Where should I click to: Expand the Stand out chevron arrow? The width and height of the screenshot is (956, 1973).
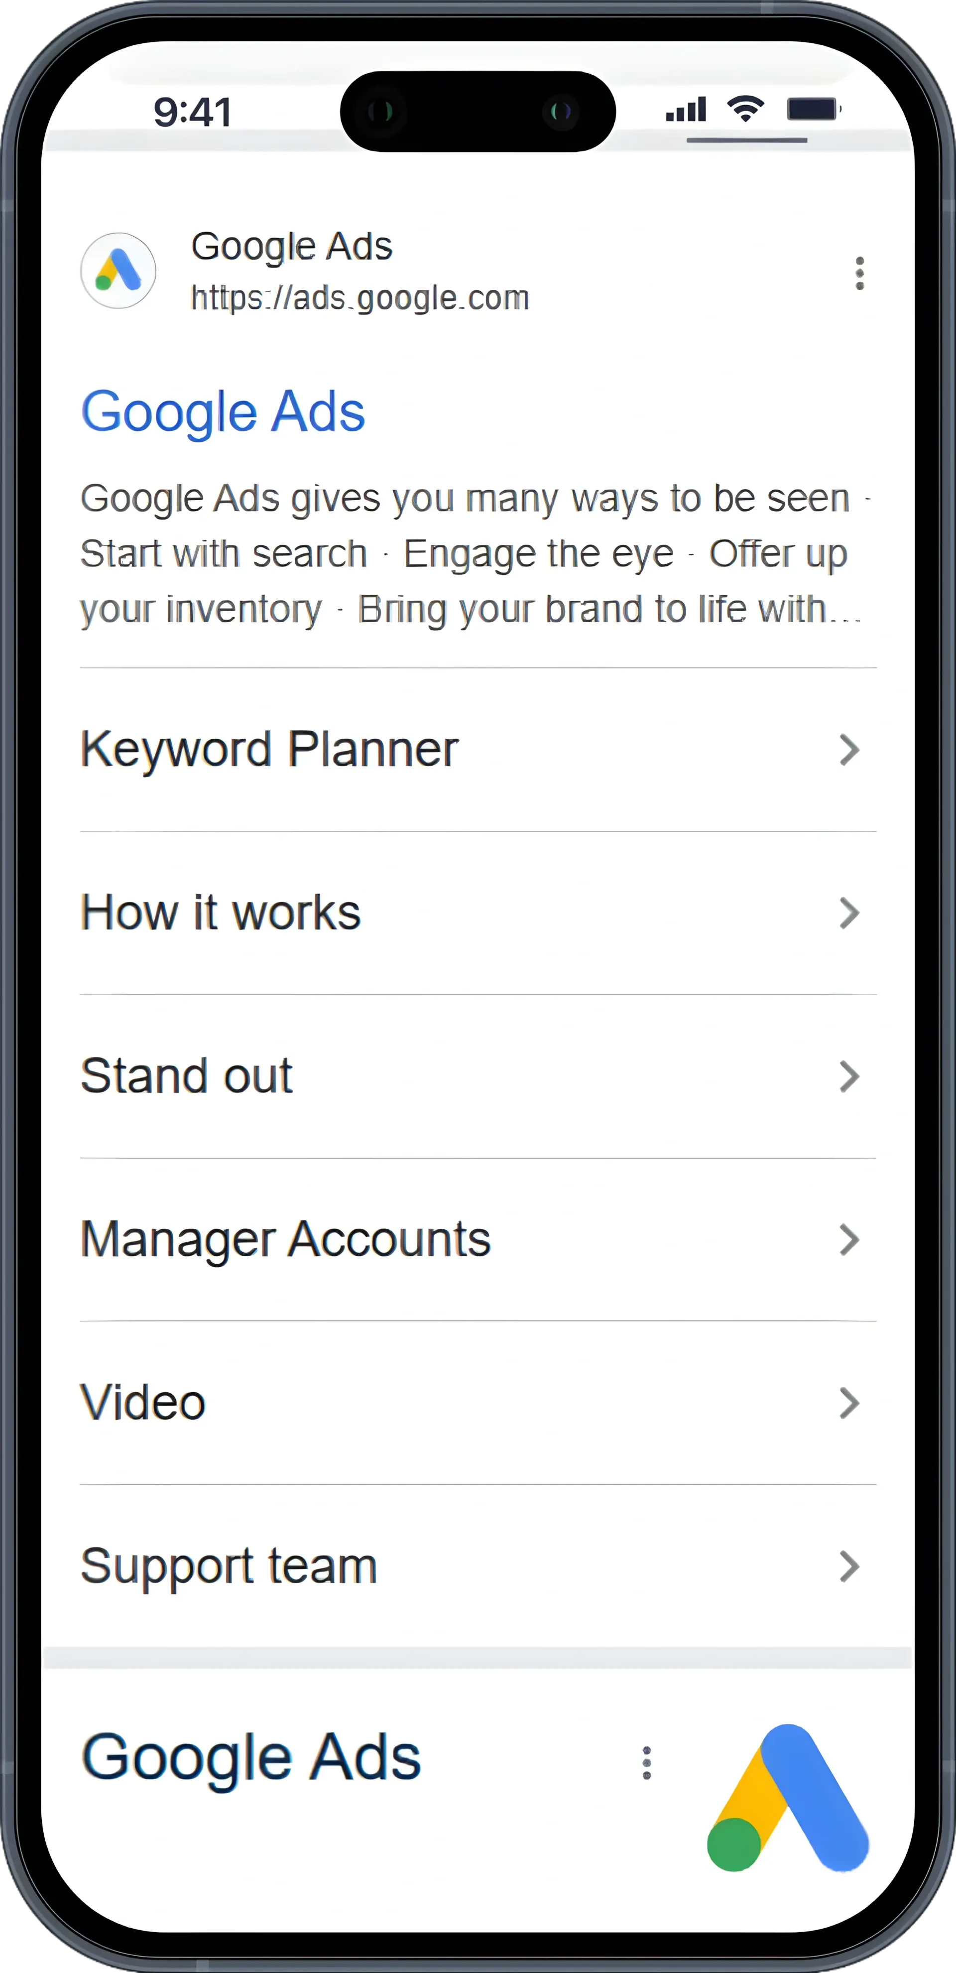pos(849,1077)
